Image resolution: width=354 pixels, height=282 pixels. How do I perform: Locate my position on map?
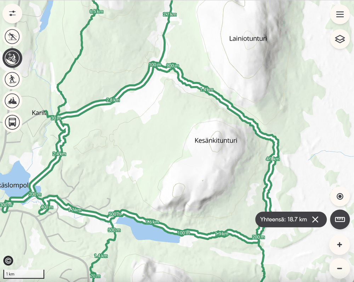(x=340, y=196)
